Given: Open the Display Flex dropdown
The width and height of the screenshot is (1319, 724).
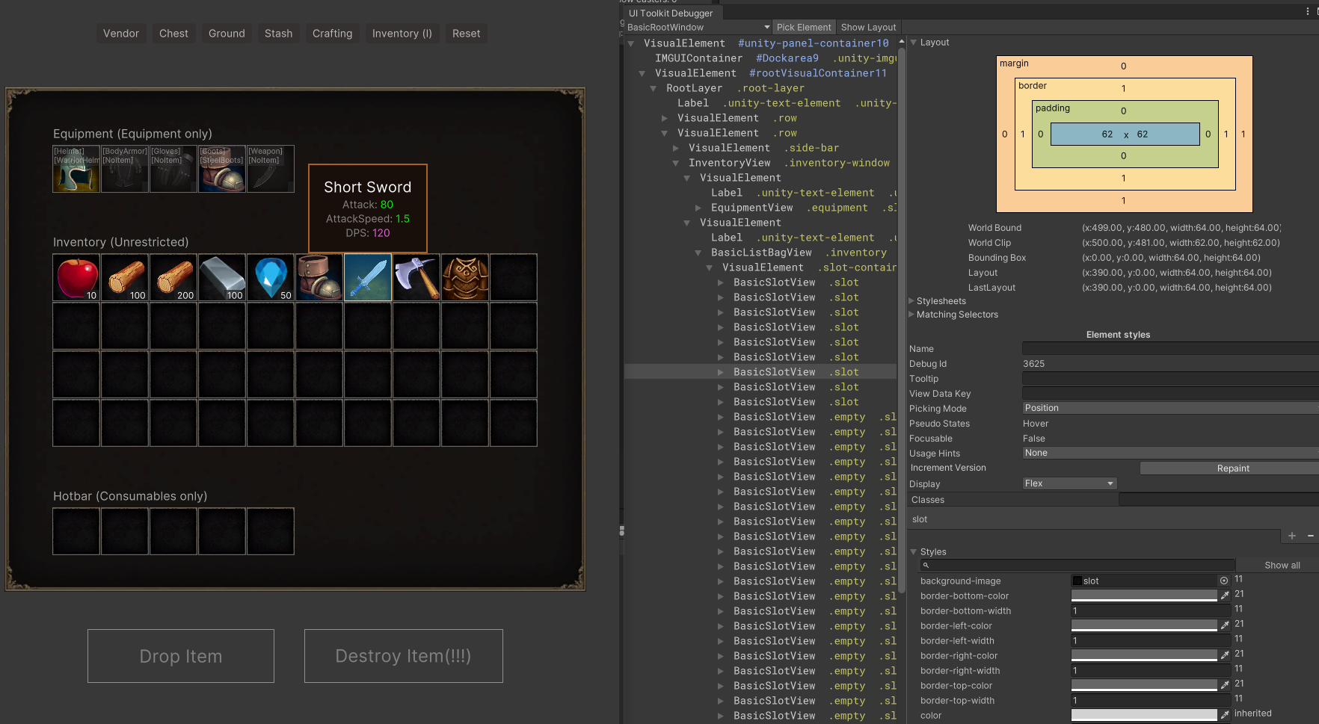Looking at the screenshot, I should [x=1069, y=483].
